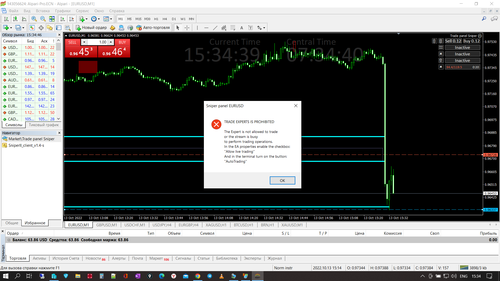Click the dark red rectangle on chart
The height and width of the screenshot is (281, 500).
click(88, 67)
